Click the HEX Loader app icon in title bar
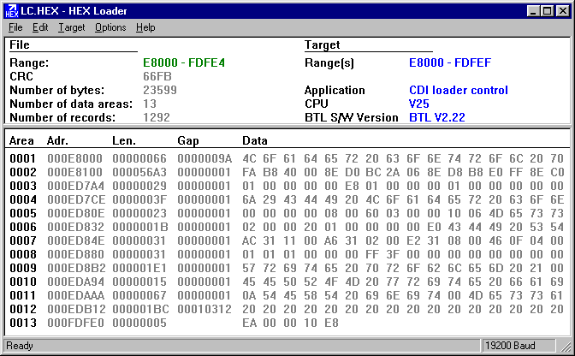The height and width of the screenshot is (356, 575). pyautogui.click(x=11, y=11)
